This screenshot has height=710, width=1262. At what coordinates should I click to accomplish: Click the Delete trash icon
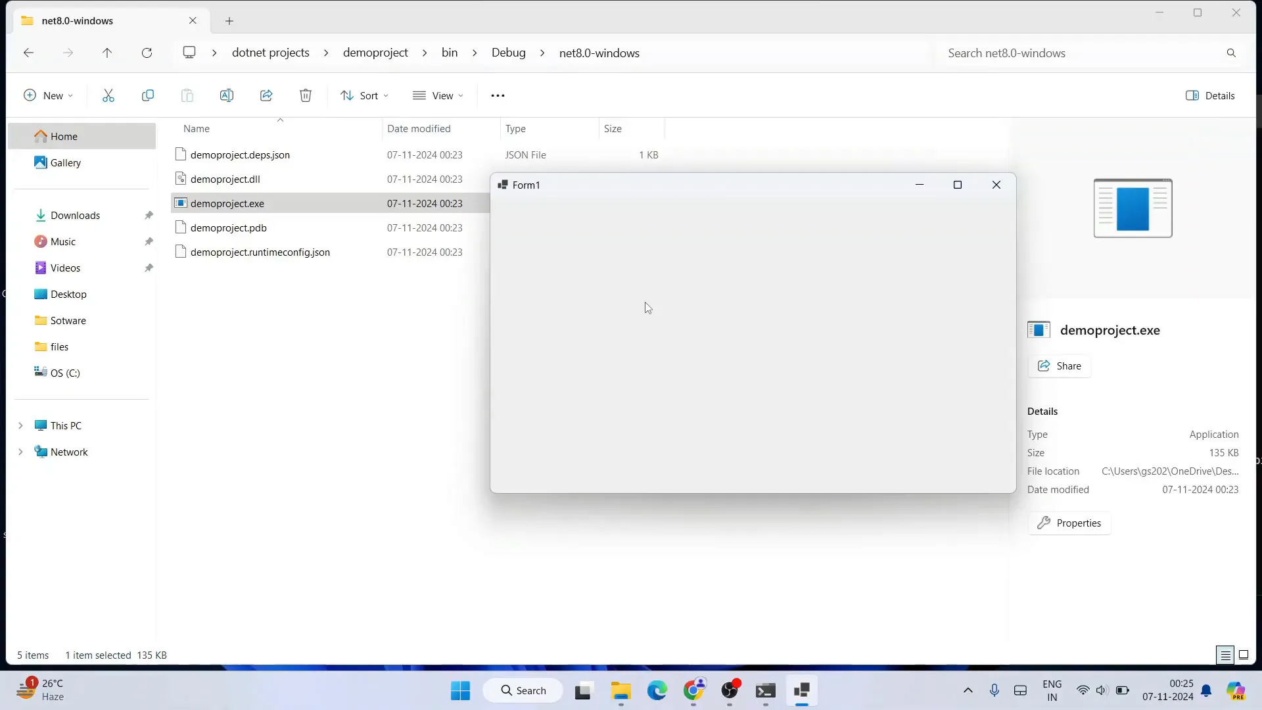(x=306, y=96)
